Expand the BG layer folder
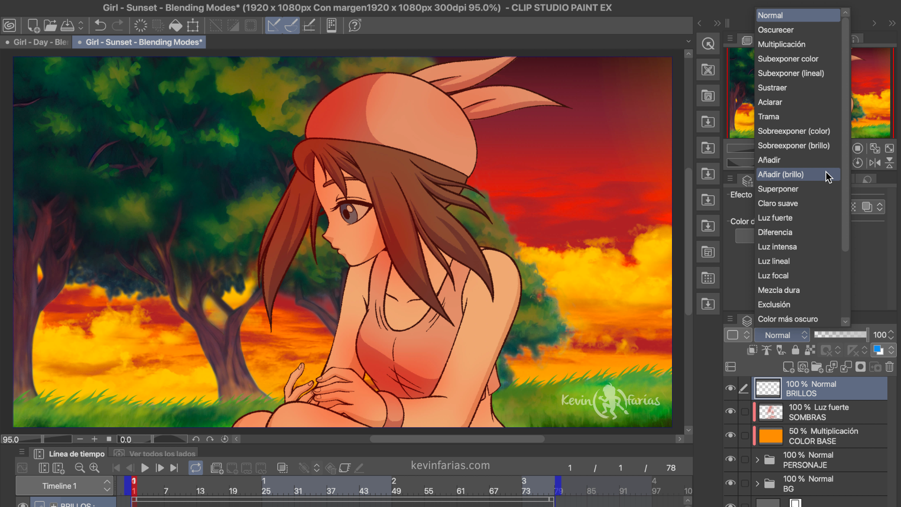The height and width of the screenshot is (507, 901). click(x=757, y=484)
